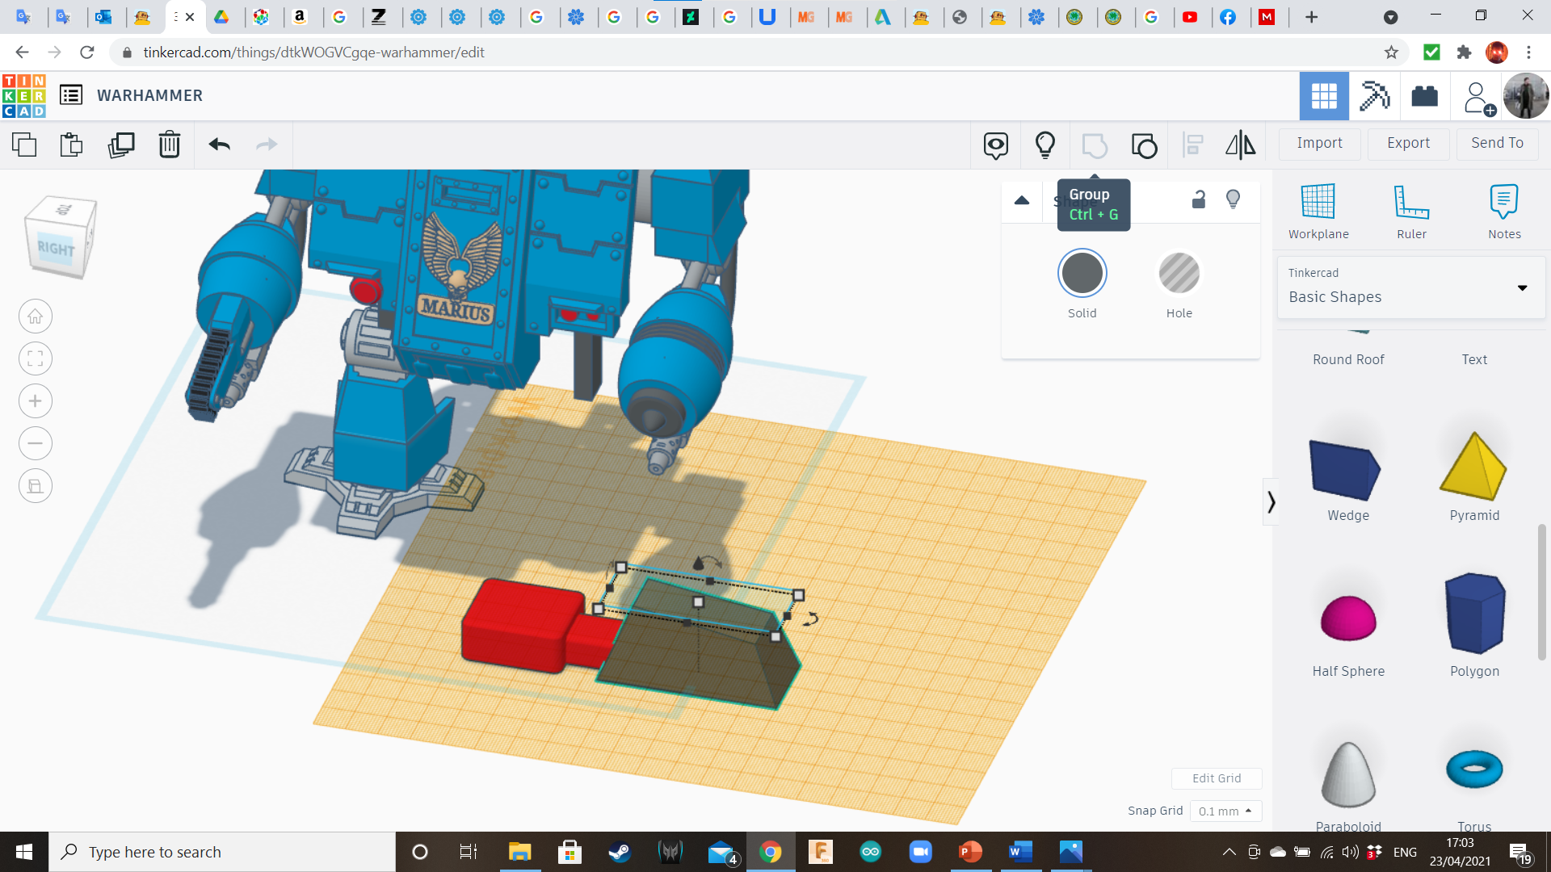Open Snap Grid value dropdown

pos(1225,811)
